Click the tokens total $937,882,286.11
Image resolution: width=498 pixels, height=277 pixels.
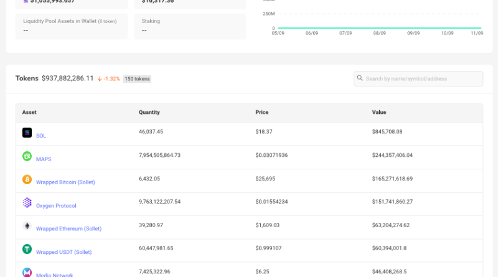[68, 78]
